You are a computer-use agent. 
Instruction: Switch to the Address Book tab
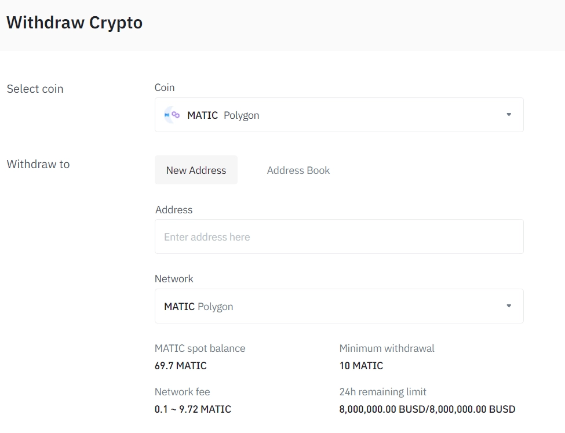point(298,170)
